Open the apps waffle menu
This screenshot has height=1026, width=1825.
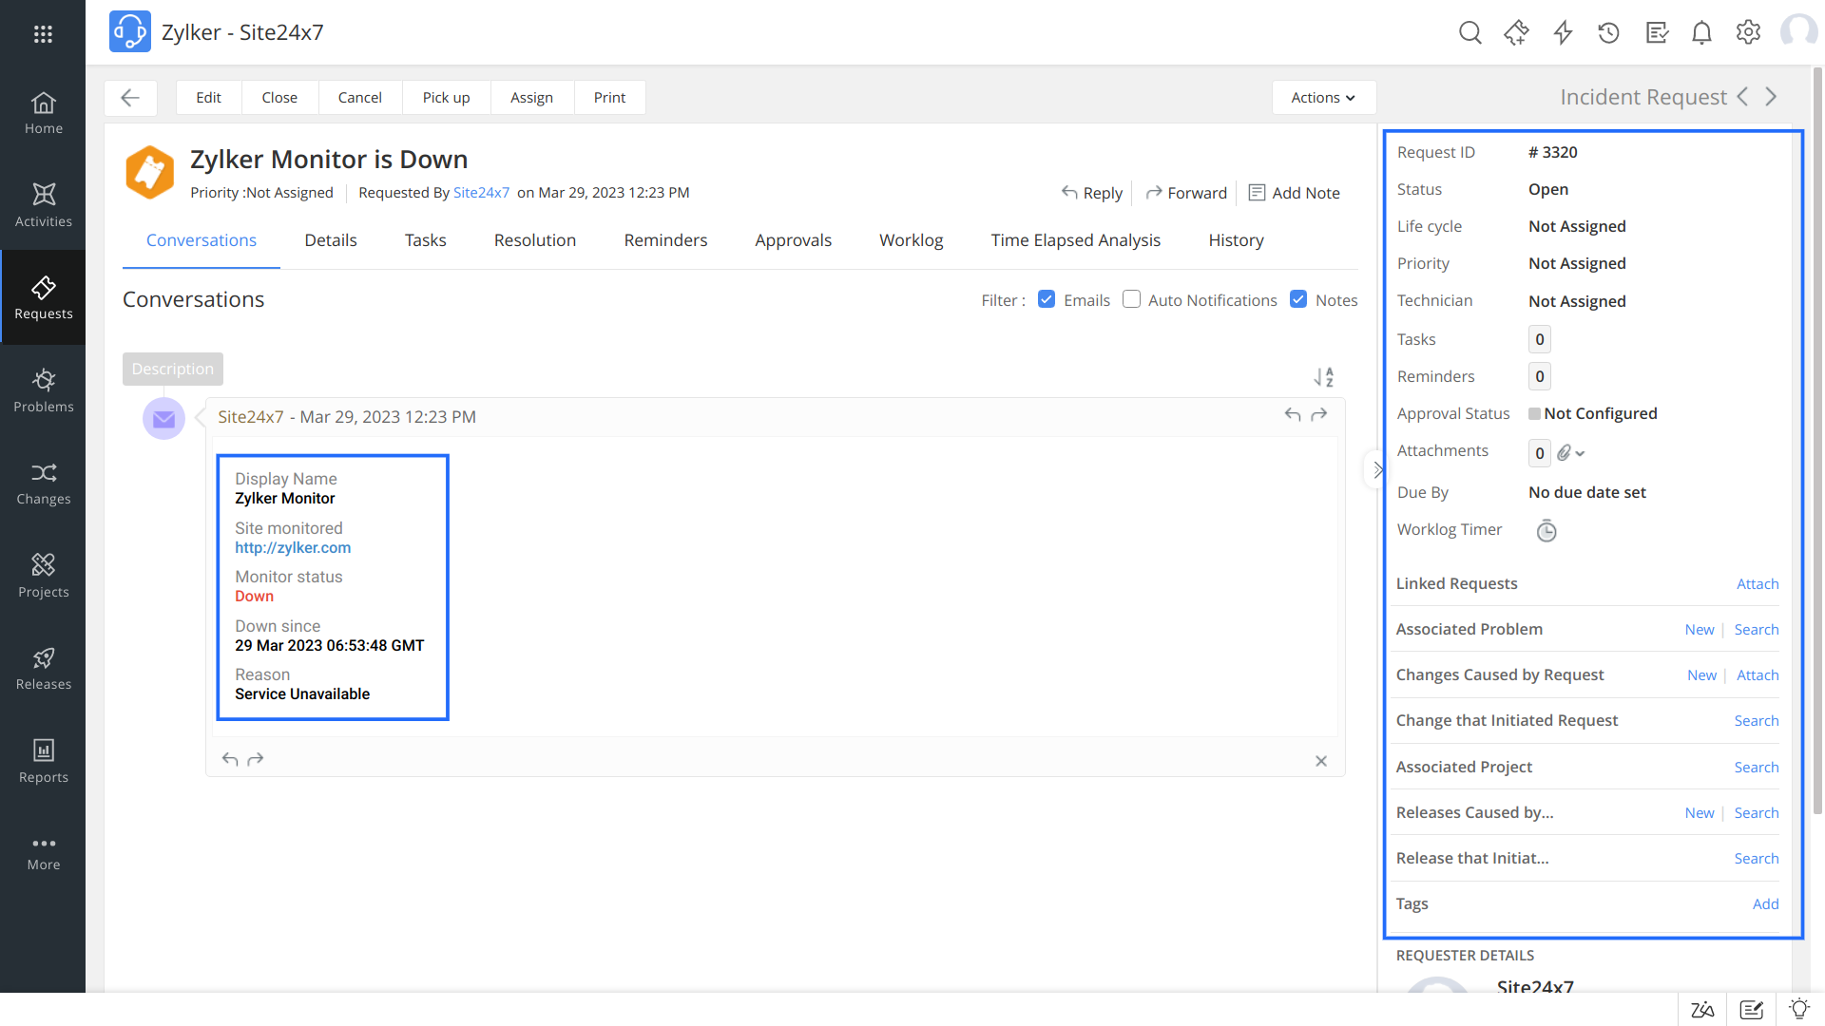coord(44,32)
